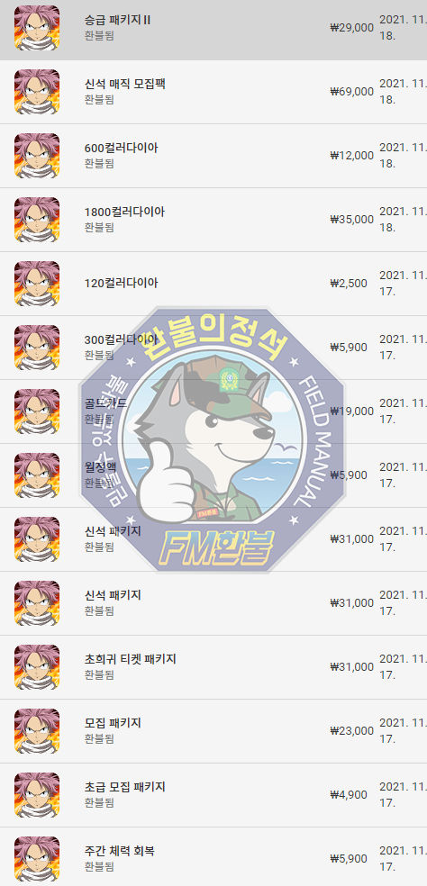
Task: Click the app icon for 1800컬러다이아
Action: [x=37, y=219]
